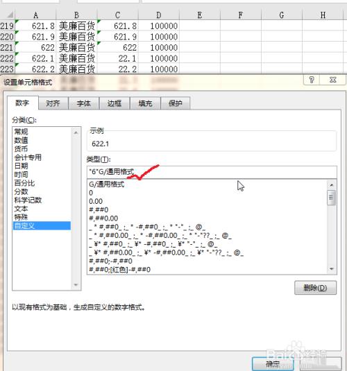Select 日期 category
This screenshot has width=347, height=371.
point(42,166)
